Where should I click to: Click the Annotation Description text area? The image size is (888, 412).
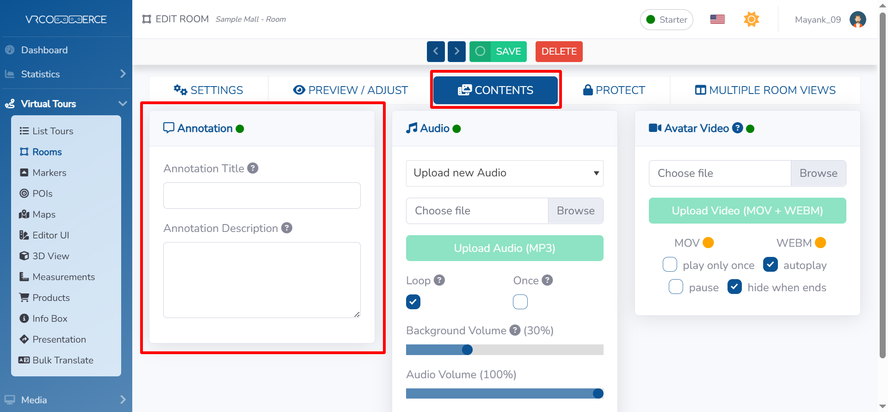tap(262, 280)
